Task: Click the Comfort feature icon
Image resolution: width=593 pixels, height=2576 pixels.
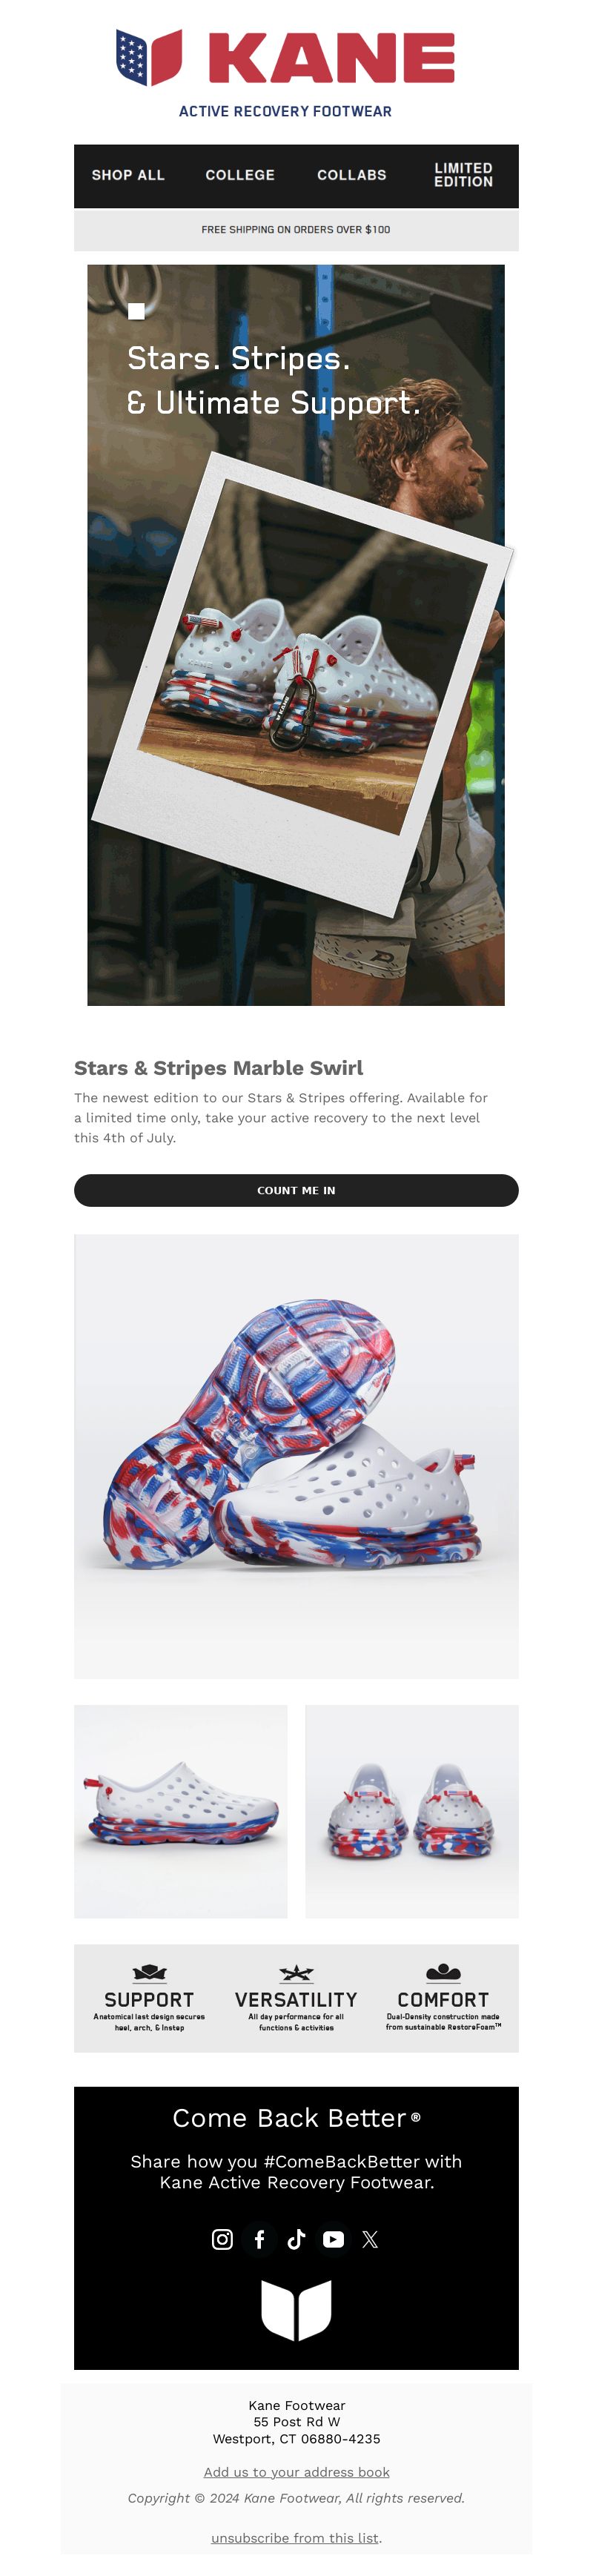Action: coord(443,1972)
